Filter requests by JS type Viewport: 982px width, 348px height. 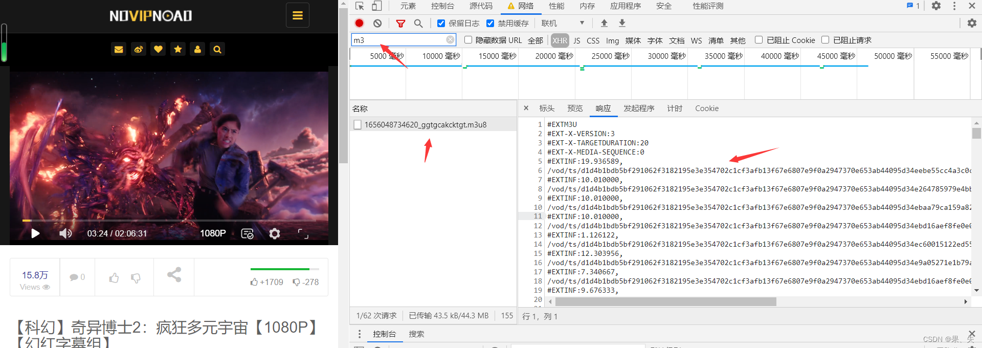click(x=577, y=40)
